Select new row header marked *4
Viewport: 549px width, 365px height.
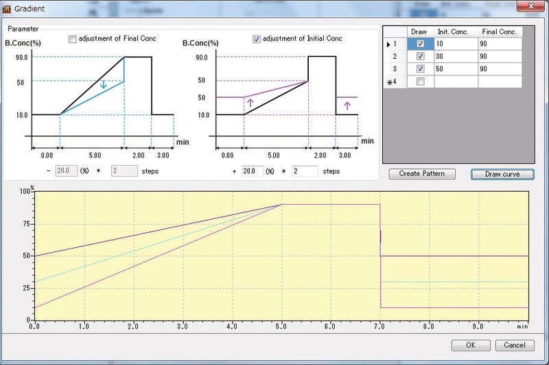tap(395, 81)
